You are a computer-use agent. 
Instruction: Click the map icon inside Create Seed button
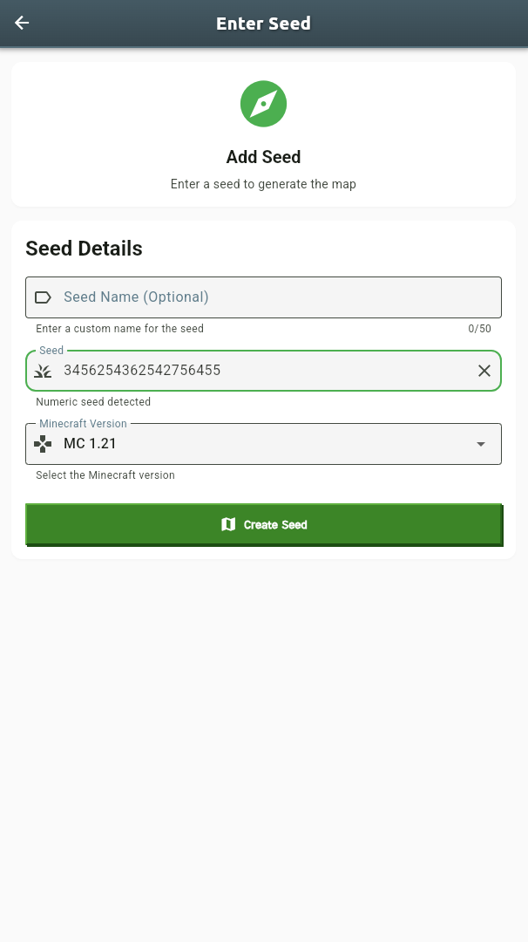click(x=228, y=524)
